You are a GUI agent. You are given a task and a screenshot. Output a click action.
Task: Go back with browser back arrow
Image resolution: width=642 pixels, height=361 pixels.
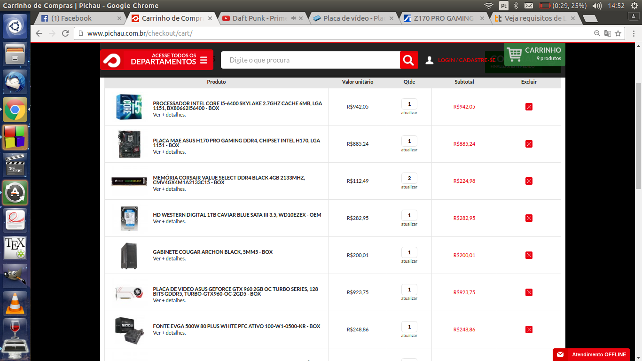click(x=39, y=33)
